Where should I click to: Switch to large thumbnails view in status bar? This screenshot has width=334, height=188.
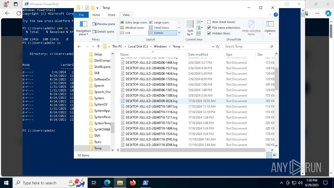coord(275,155)
